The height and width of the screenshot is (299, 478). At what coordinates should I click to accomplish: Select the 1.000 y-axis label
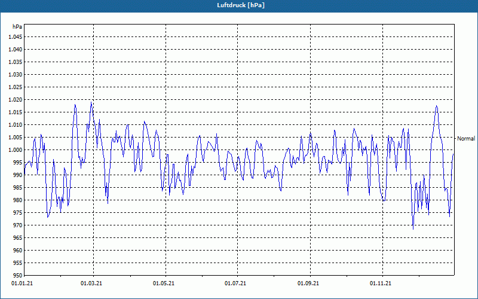tap(16, 150)
